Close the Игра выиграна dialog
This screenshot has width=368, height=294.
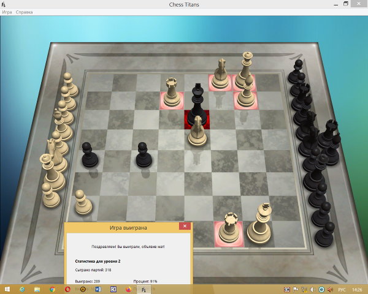point(183,227)
